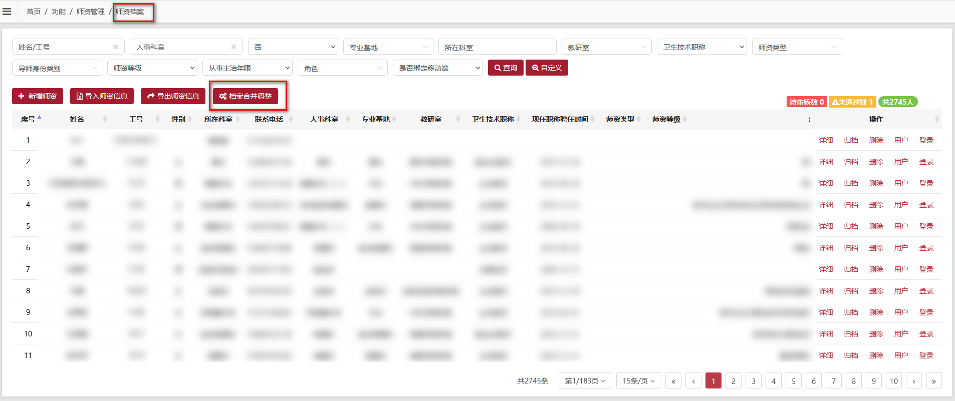Viewport: 955px width, 401px height.
Task: Go to previous page arrow
Action: pyautogui.click(x=693, y=381)
